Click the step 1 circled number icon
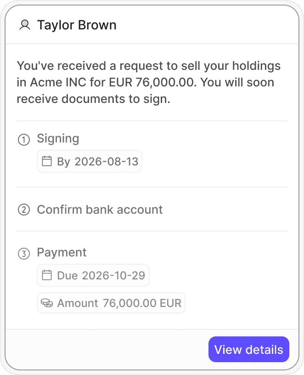Viewport: 304px width, 375px height. (23, 139)
